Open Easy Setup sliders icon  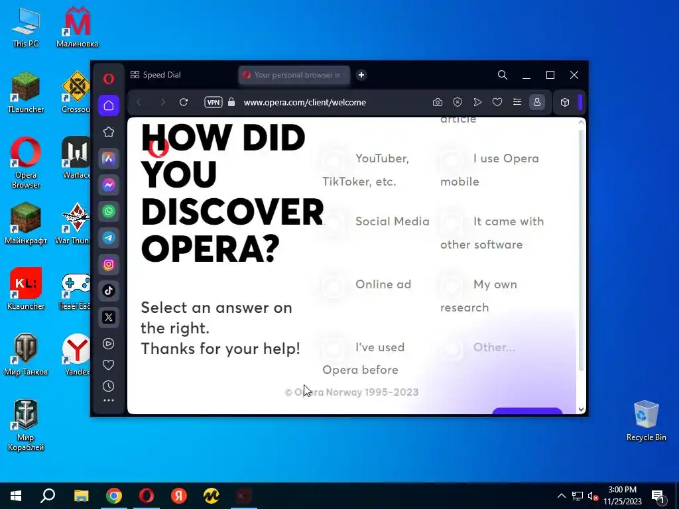coord(517,102)
